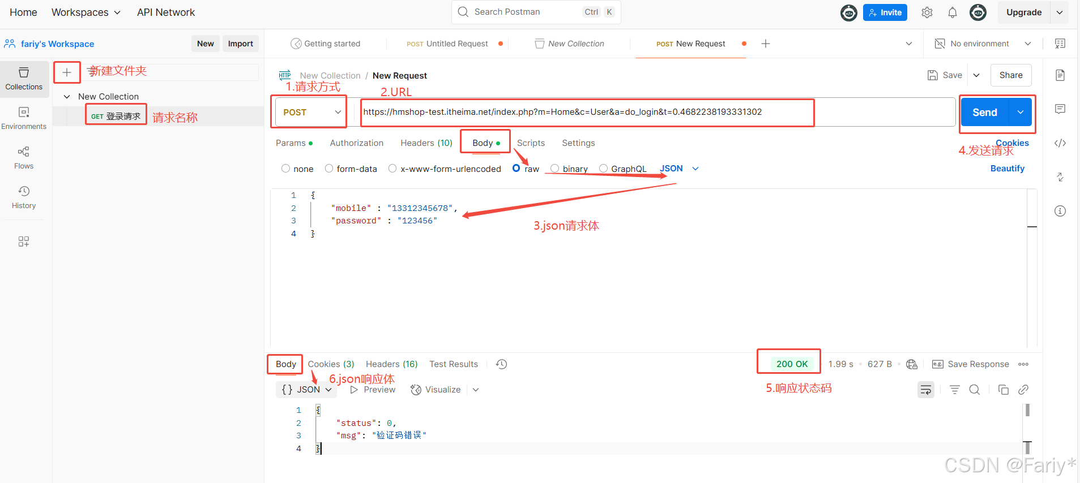Click the Invite button
The width and height of the screenshot is (1080, 483).
tap(885, 12)
